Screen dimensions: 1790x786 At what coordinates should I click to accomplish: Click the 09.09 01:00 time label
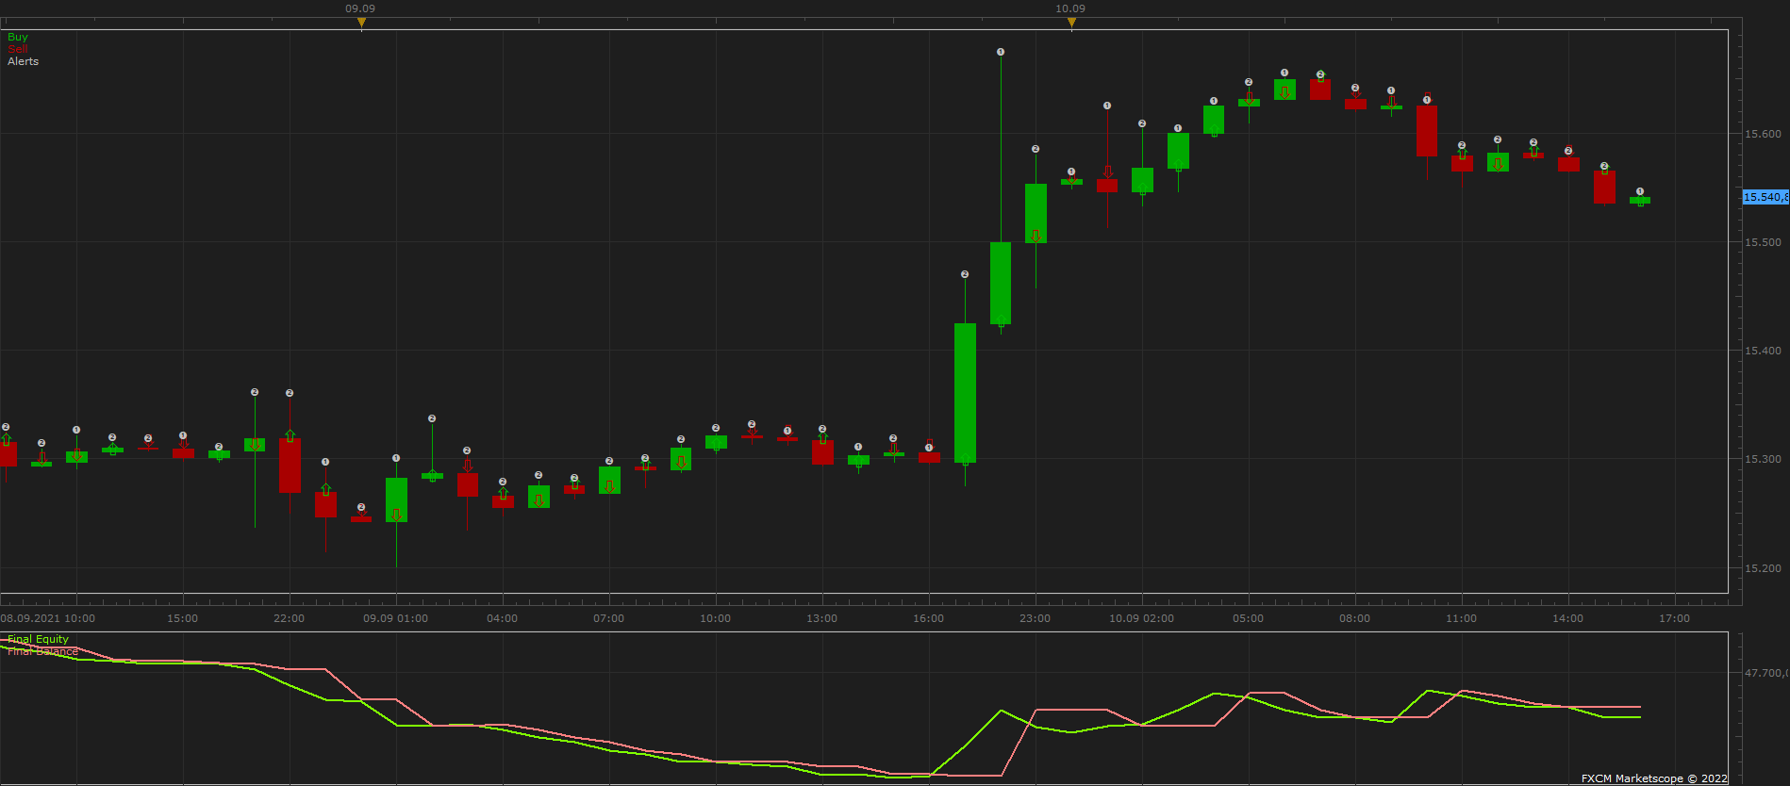396,618
